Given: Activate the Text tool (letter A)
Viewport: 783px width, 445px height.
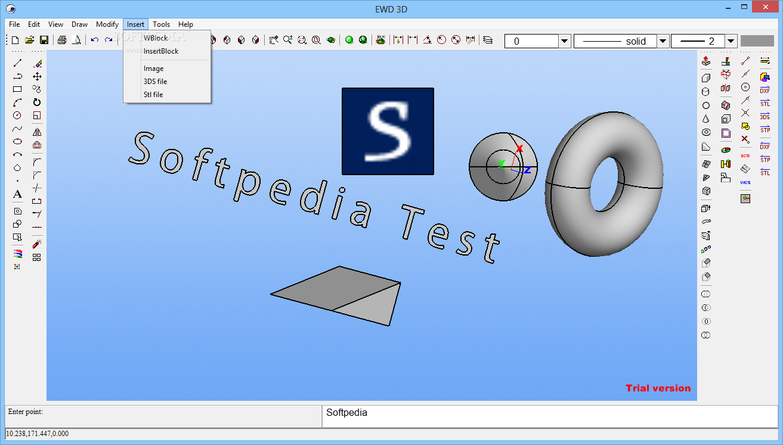Looking at the screenshot, I should coord(17,194).
